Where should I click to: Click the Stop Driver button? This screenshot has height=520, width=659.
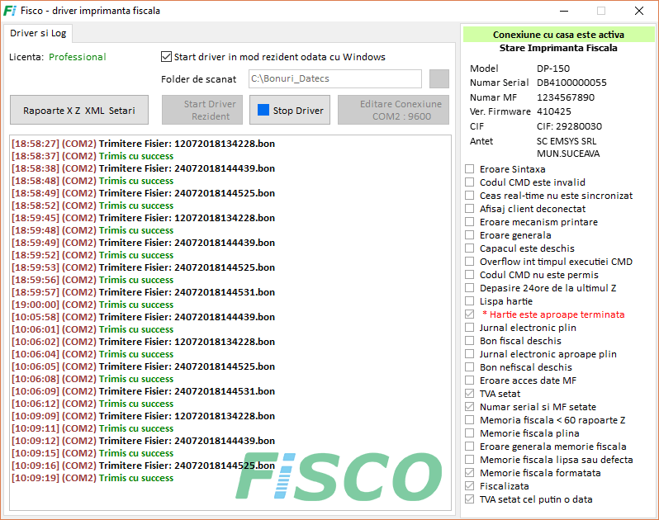point(290,110)
